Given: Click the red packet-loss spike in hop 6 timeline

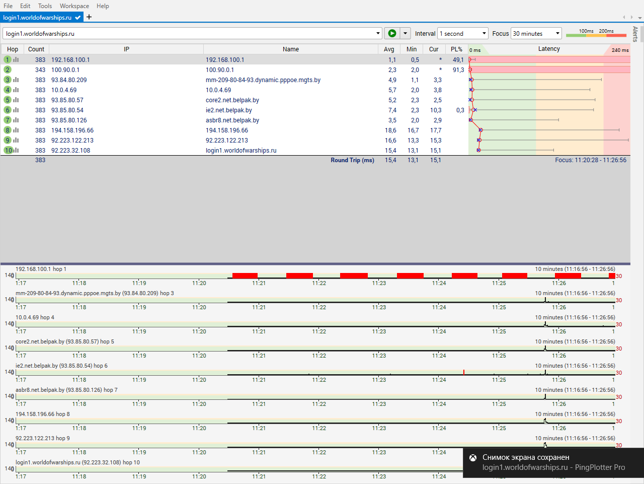Looking at the screenshot, I should [463, 372].
